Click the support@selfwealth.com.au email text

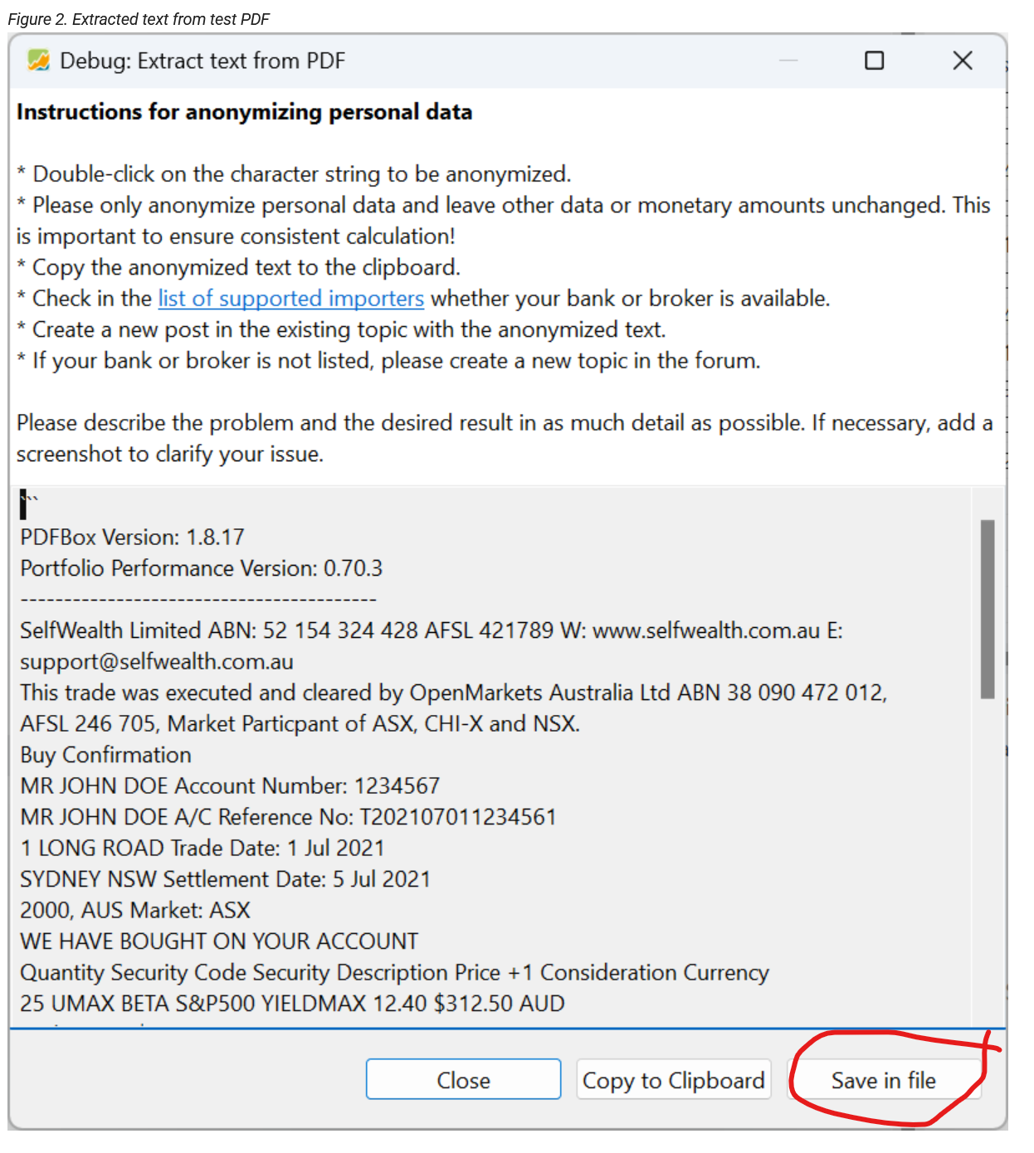pyautogui.click(x=157, y=662)
